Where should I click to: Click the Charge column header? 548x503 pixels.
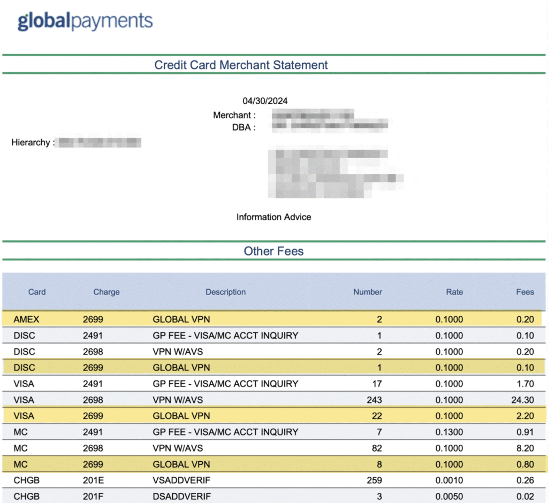tap(106, 292)
